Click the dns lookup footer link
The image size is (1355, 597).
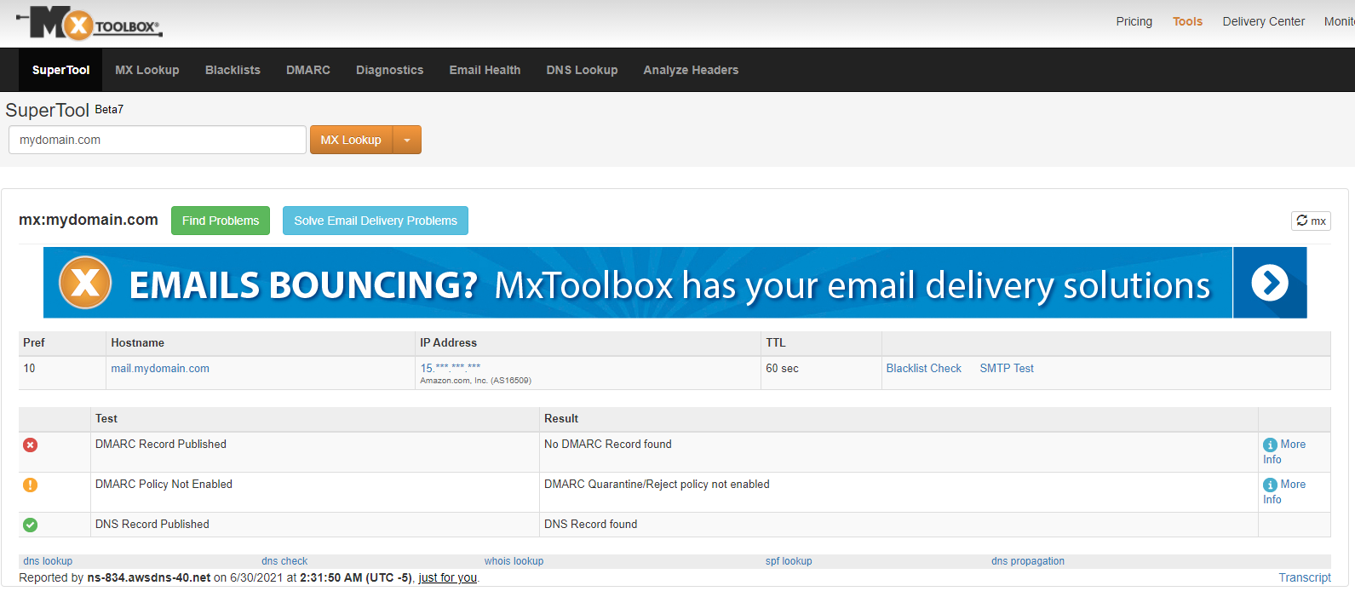tap(48, 561)
